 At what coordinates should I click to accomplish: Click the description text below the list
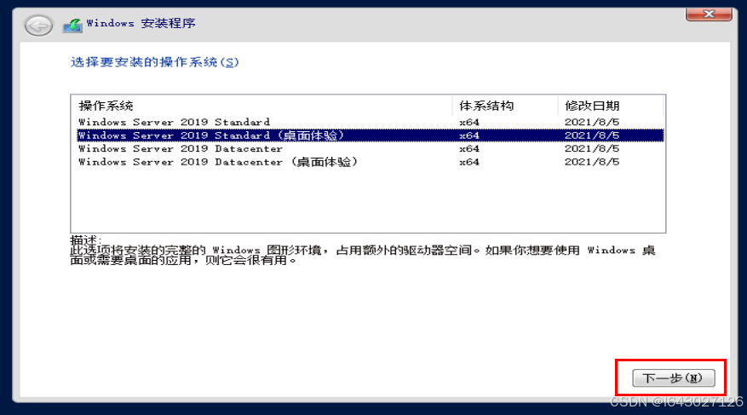363,255
